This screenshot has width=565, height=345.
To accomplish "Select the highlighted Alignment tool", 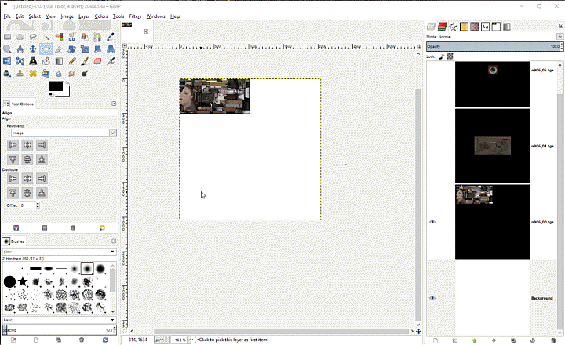I will point(46,49).
